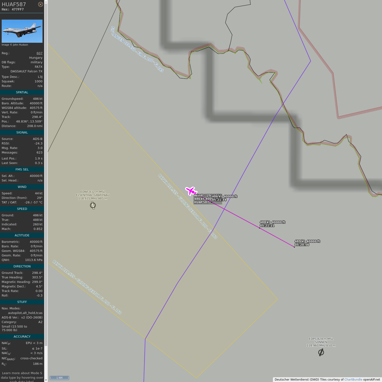Select the EDNF Elsenthal-Grafenau airfield symbol
The width and height of the screenshot is (382, 382).
click(x=93, y=205)
